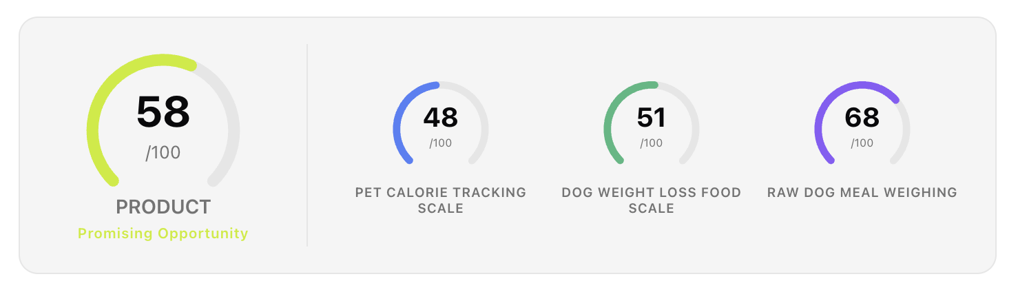Click the /100 text below 68
Image resolution: width=1018 pixels, height=292 pixels.
pyautogui.click(x=862, y=143)
